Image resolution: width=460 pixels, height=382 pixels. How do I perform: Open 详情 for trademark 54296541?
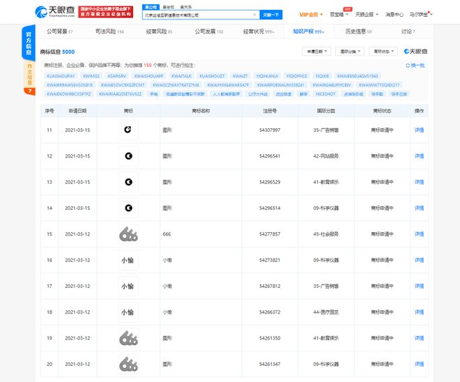pyautogui.click(x=419, y=155)
